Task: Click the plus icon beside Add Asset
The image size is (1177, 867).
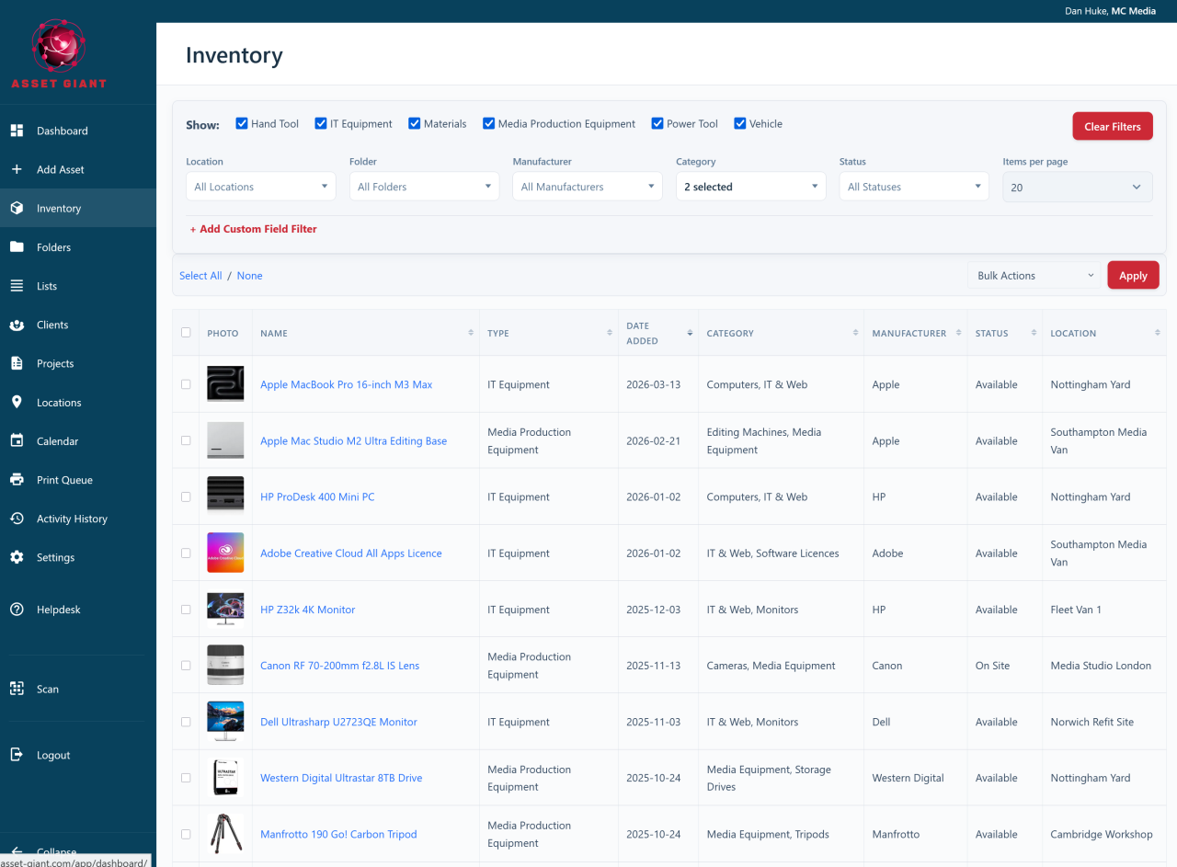Action: coord(17,169)
